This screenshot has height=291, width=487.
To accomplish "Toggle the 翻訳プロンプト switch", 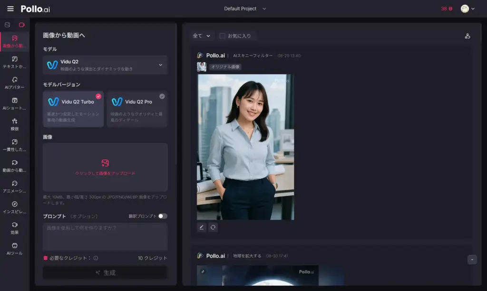I will (163, 216).
